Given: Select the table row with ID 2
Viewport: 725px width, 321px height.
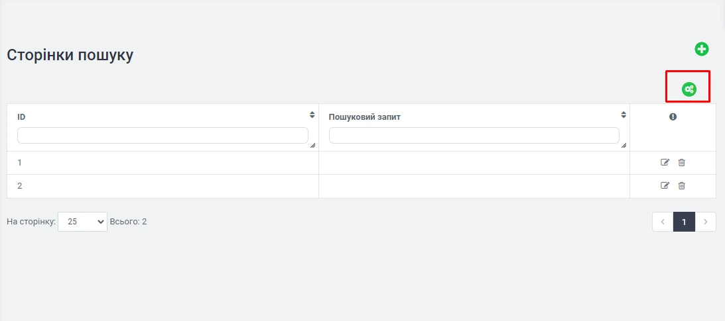Looking at the screenshot, I should 163,186.
